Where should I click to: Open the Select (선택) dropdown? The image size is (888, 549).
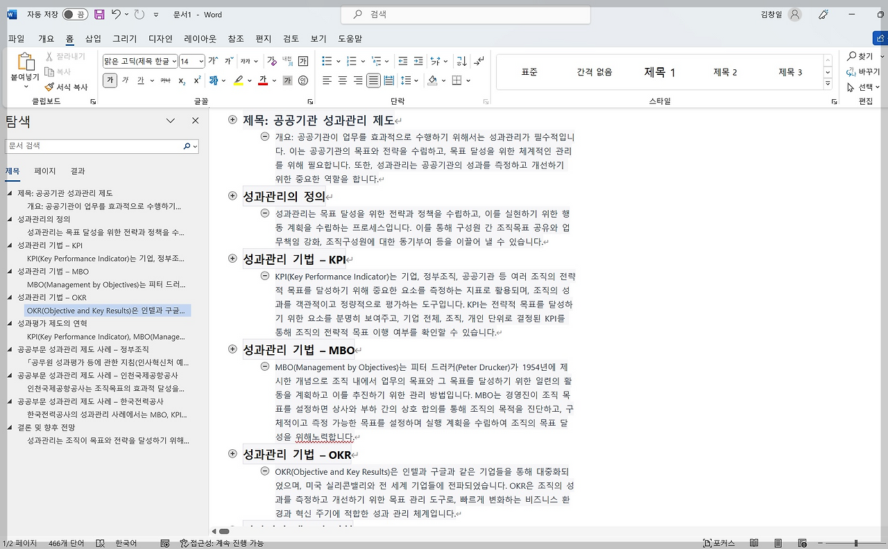tap(863, 87)
